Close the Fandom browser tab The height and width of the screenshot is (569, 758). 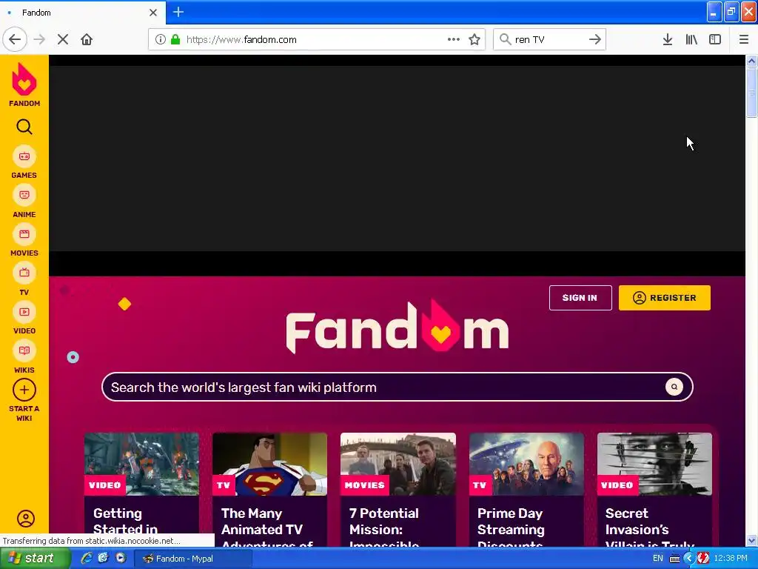(x=153, y=13)
